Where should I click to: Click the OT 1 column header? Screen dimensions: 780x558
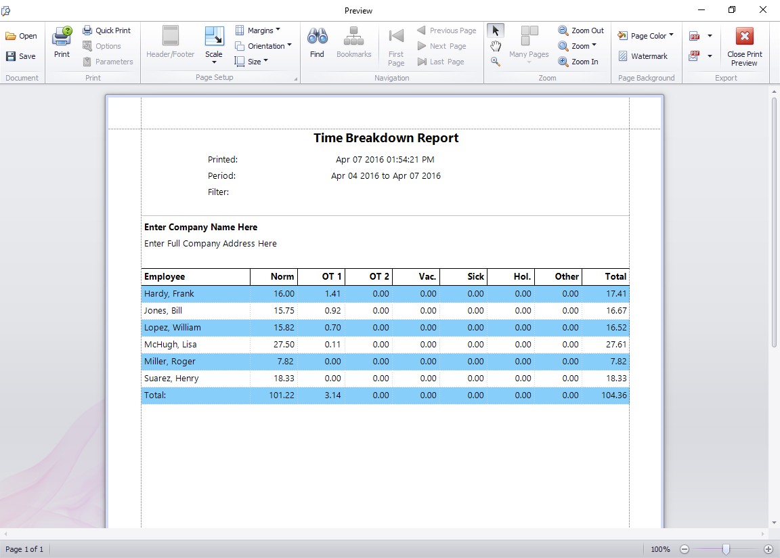pos(322,276)
